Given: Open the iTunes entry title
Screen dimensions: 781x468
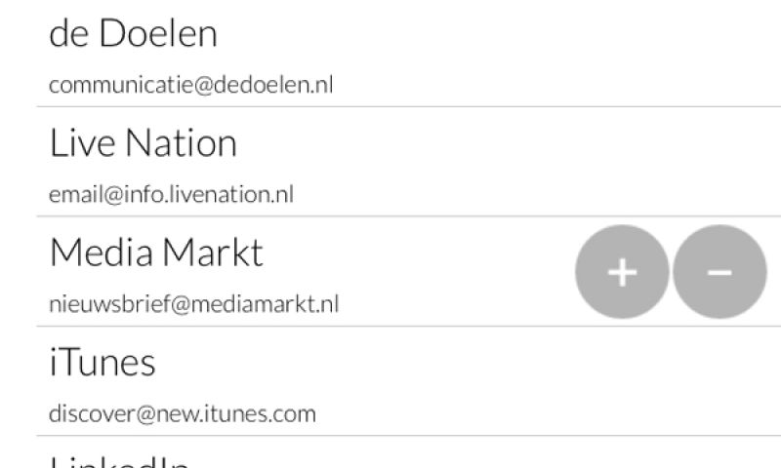Looking at the screenshot, I should click(x=103, y=363).
